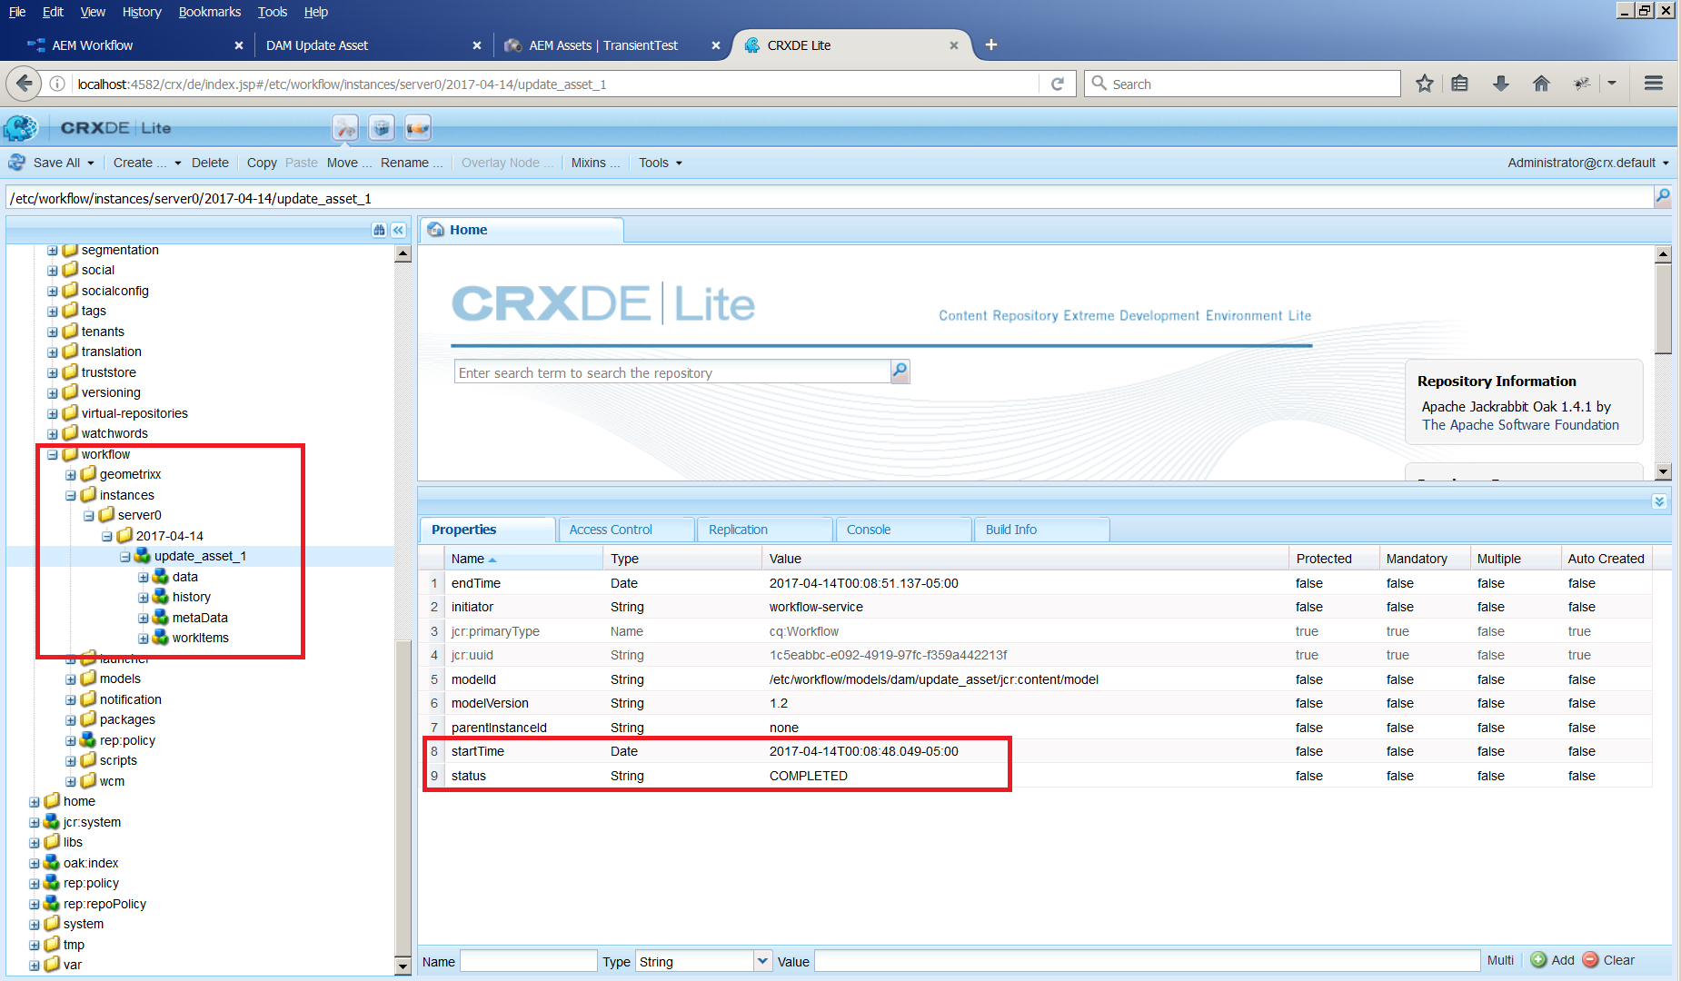Expand the history node
Screen dimensions: 1681x981
pos(144,598)
